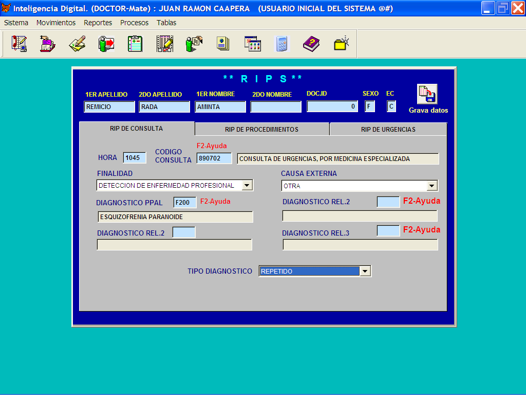The width and height of the screenshot is (526, 395).
Task: Open the Procesos menu
Action: (134, 23)
